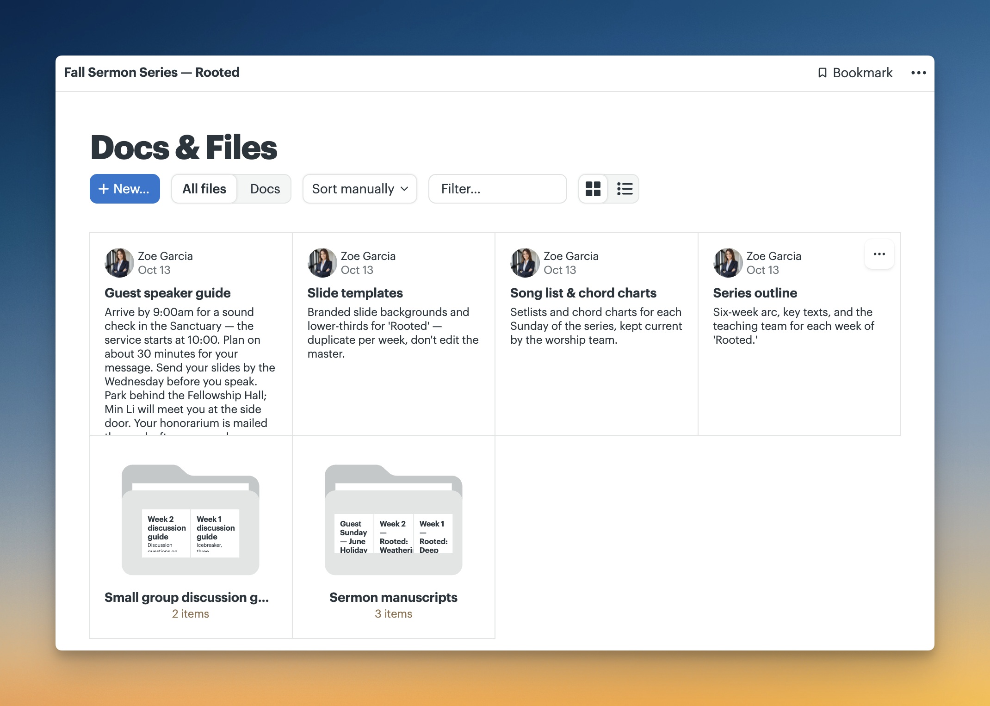Click the '2 items' label
The width and height of the screenshot is (990, 706).
coord(191,613)
